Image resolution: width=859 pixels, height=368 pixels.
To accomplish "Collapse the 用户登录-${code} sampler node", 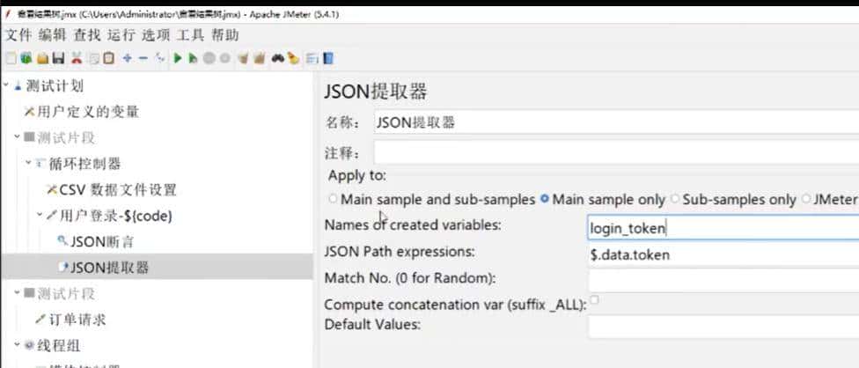I will tap(40, 215).
